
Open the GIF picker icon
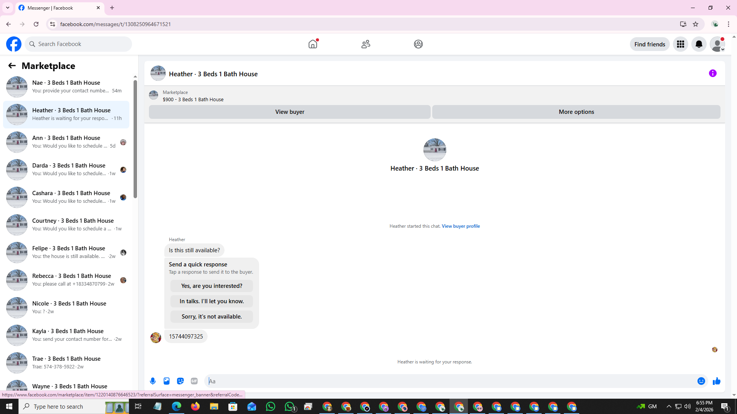(194, 381)
